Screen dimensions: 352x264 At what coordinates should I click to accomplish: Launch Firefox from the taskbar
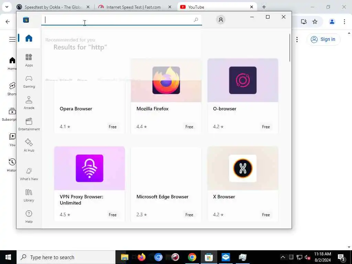141,257
